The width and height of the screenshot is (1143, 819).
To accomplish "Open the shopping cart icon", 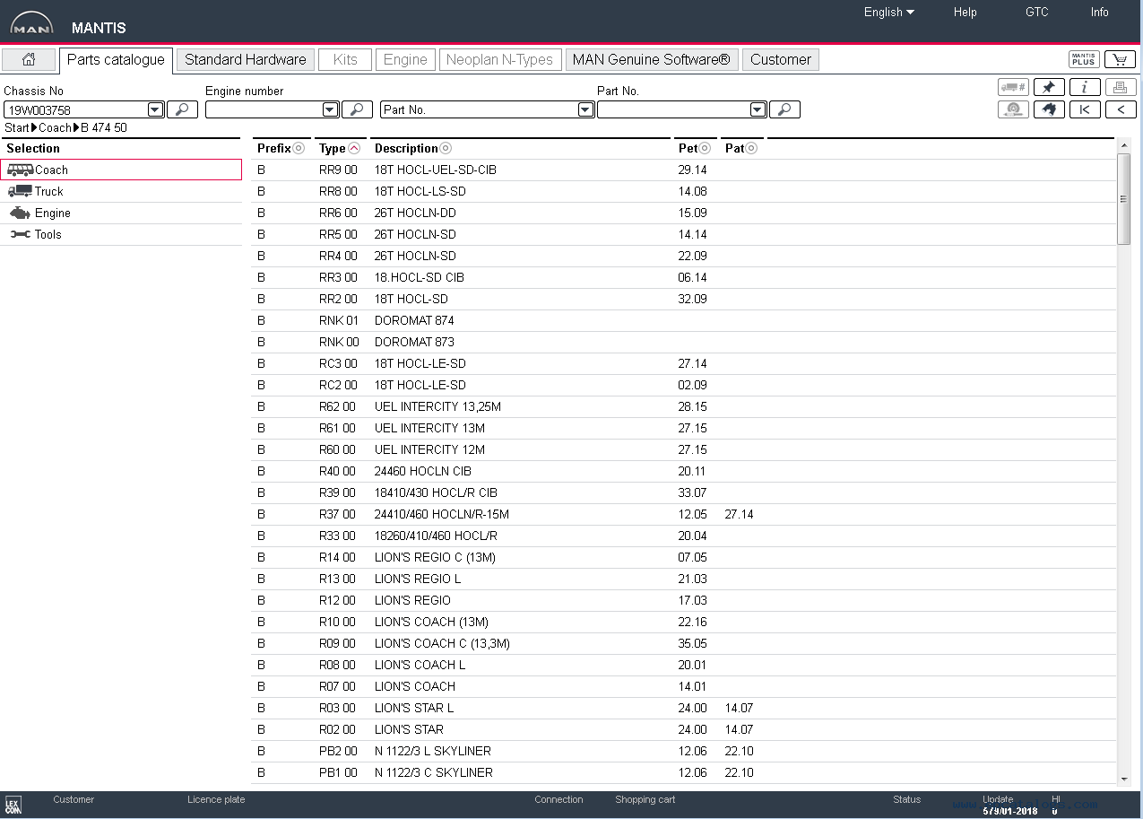I will 1120,59.
